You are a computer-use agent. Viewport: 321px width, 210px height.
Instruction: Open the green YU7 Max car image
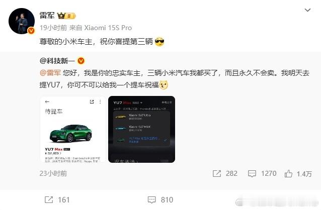(x=73, y=129)
